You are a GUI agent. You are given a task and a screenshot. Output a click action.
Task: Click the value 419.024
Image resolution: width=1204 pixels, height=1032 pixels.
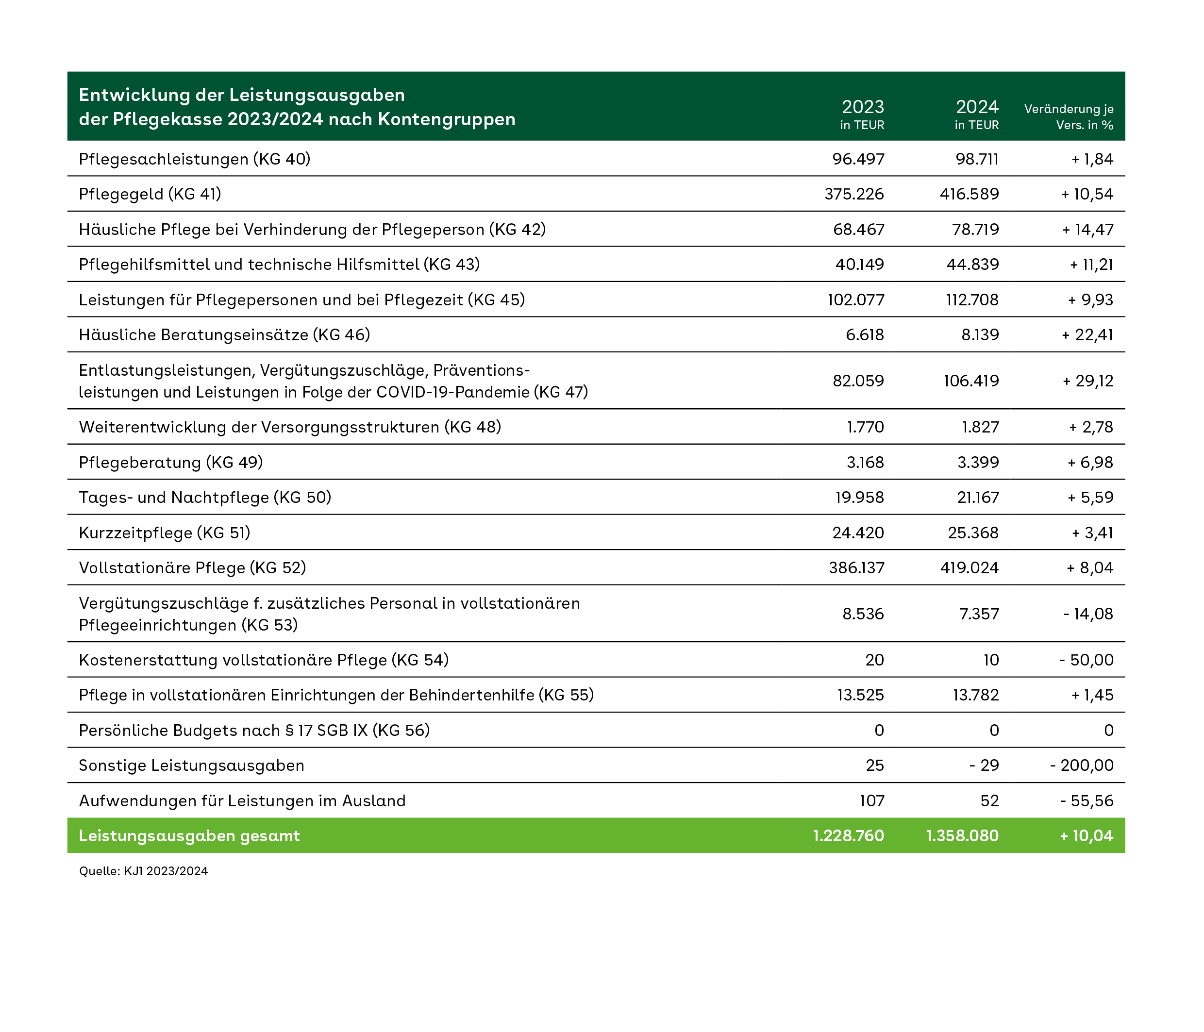click(969, 568)
